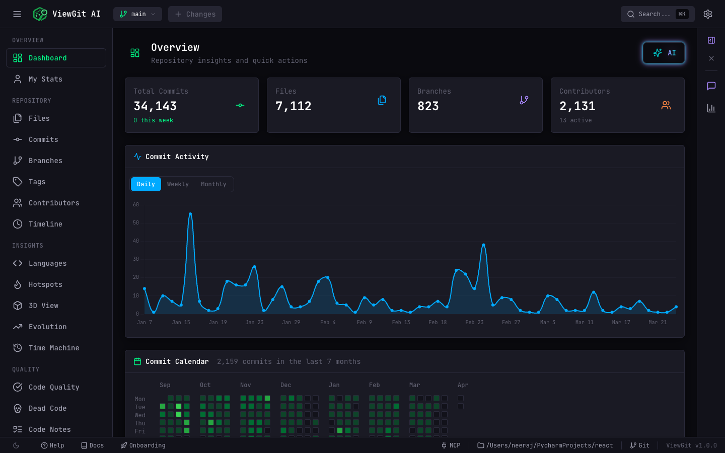Toggle the Monthly commit activity view
This screenshot has height=453, width=725.
point(213,184)
